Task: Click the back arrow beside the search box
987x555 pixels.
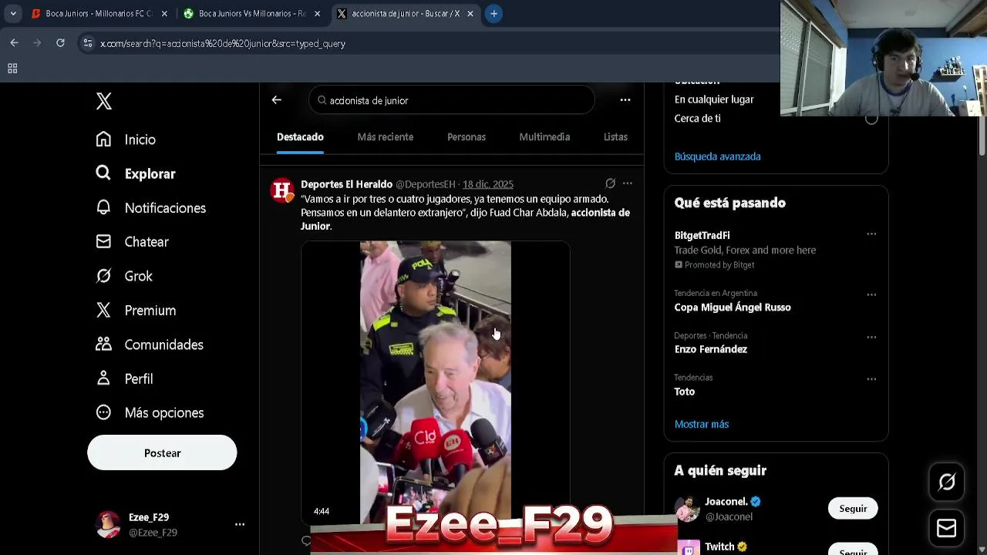Action: (276, 100)
